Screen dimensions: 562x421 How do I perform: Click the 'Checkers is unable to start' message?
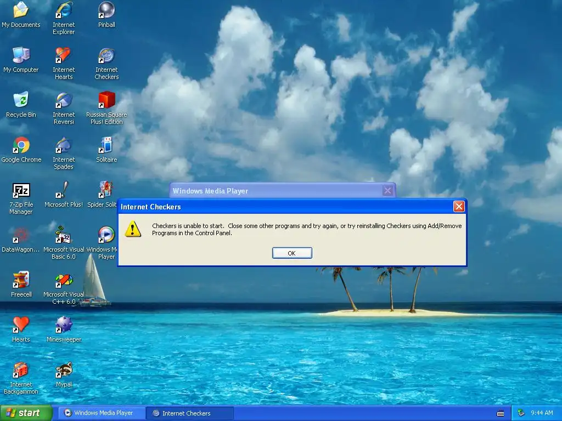point(307,230)
